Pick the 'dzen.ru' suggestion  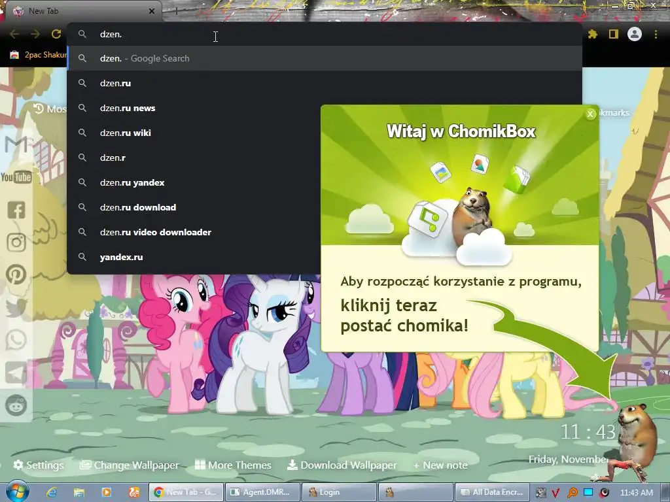[194, 83]
